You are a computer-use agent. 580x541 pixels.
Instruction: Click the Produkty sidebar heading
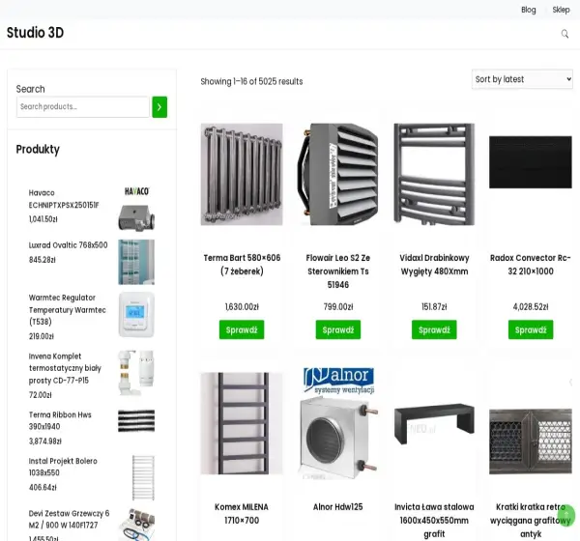tap(38, 150)
